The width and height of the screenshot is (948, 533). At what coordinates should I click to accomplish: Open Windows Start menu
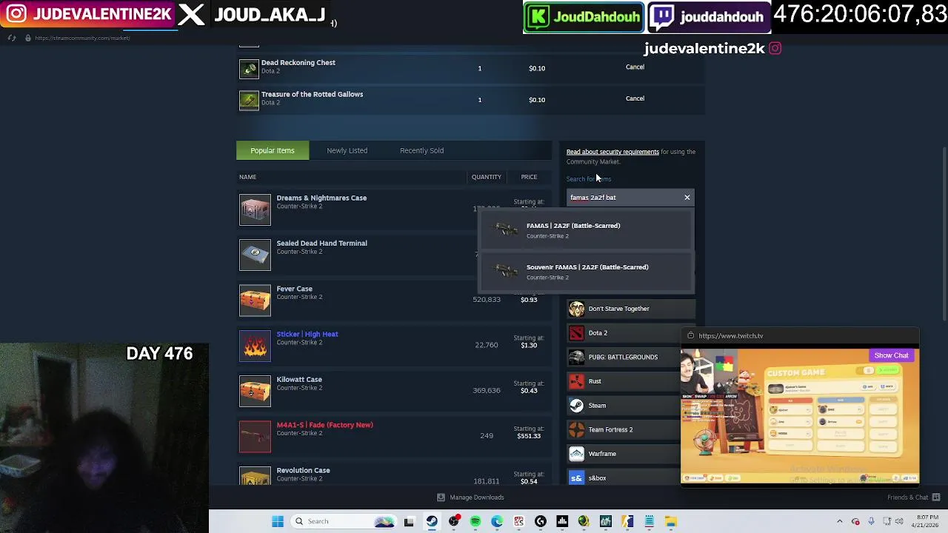click(x=278, y=521)
